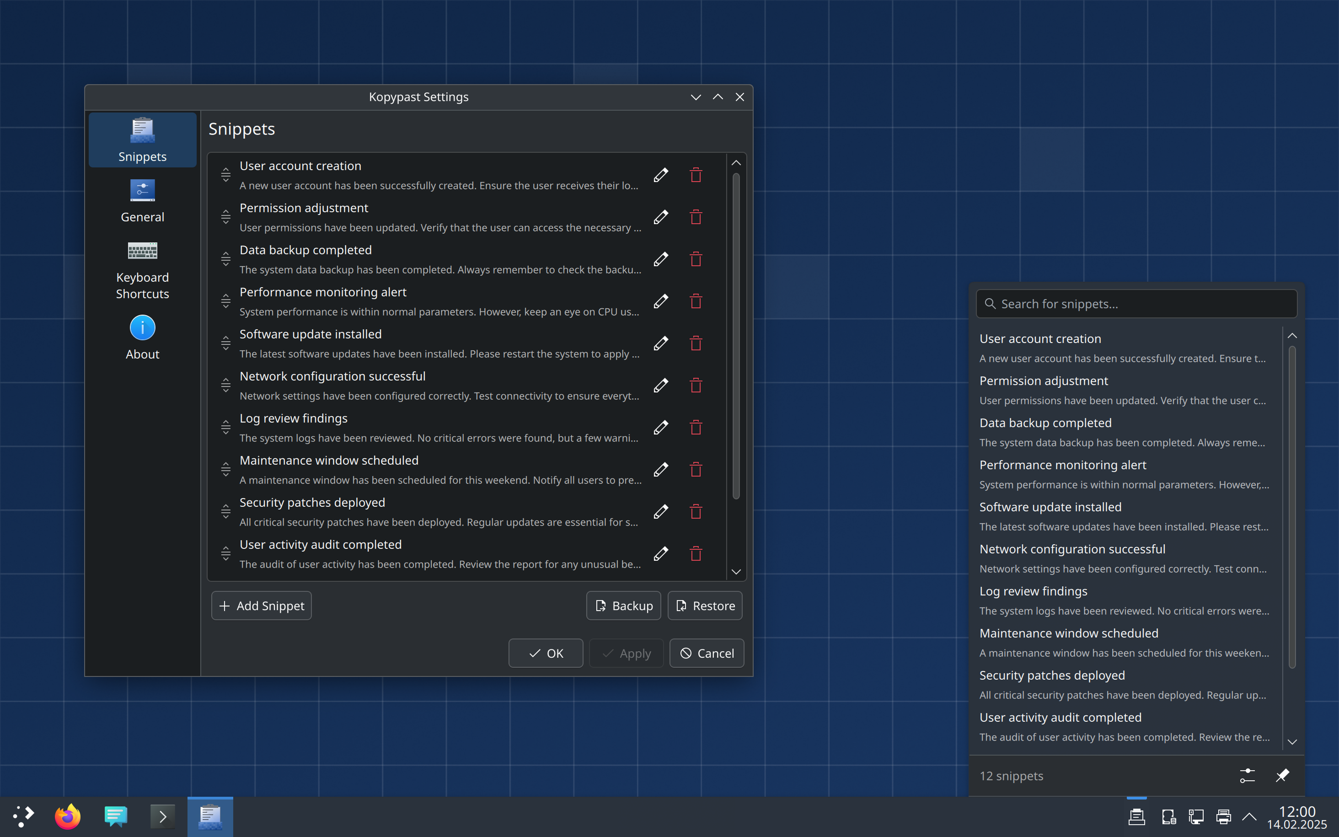1339x837 pixels.
Task: Show the About page
Action: click(x=142, y=338)
